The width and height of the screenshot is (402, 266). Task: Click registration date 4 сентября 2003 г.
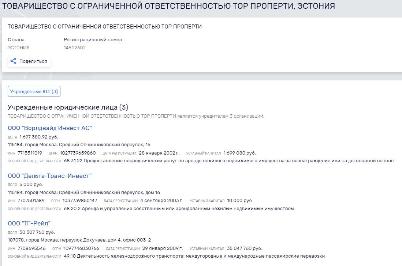pyautogui.click(x=162, y=201)
